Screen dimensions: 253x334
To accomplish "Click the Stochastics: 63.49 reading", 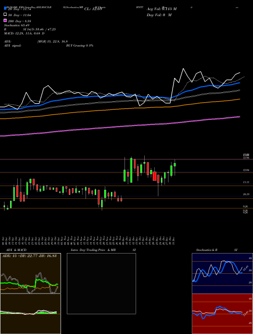I will (17, 25).
